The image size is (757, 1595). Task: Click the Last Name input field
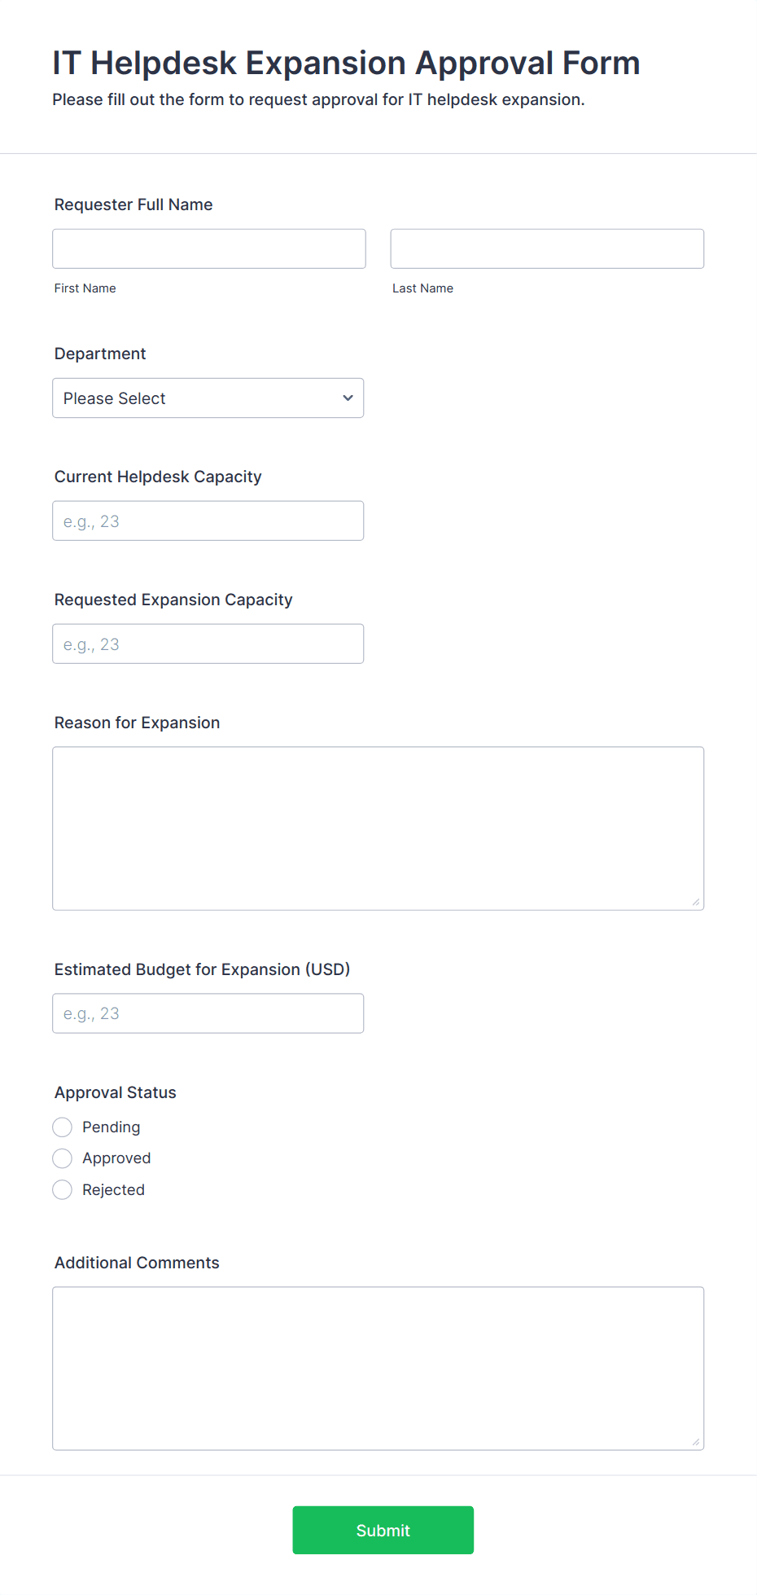click(x=547, y=248)
